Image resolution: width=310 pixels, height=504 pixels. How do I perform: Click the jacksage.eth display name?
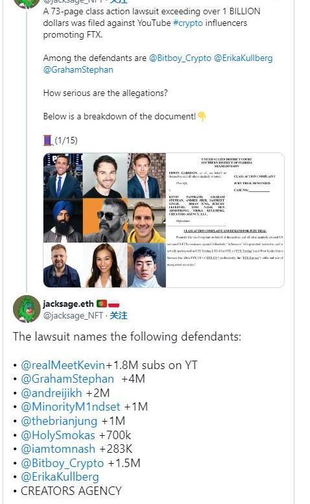point(69,304)
